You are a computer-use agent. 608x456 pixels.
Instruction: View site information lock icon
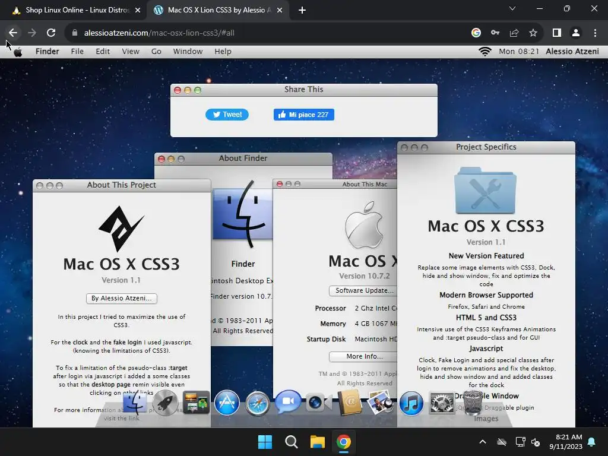click(x=75, y=33)
